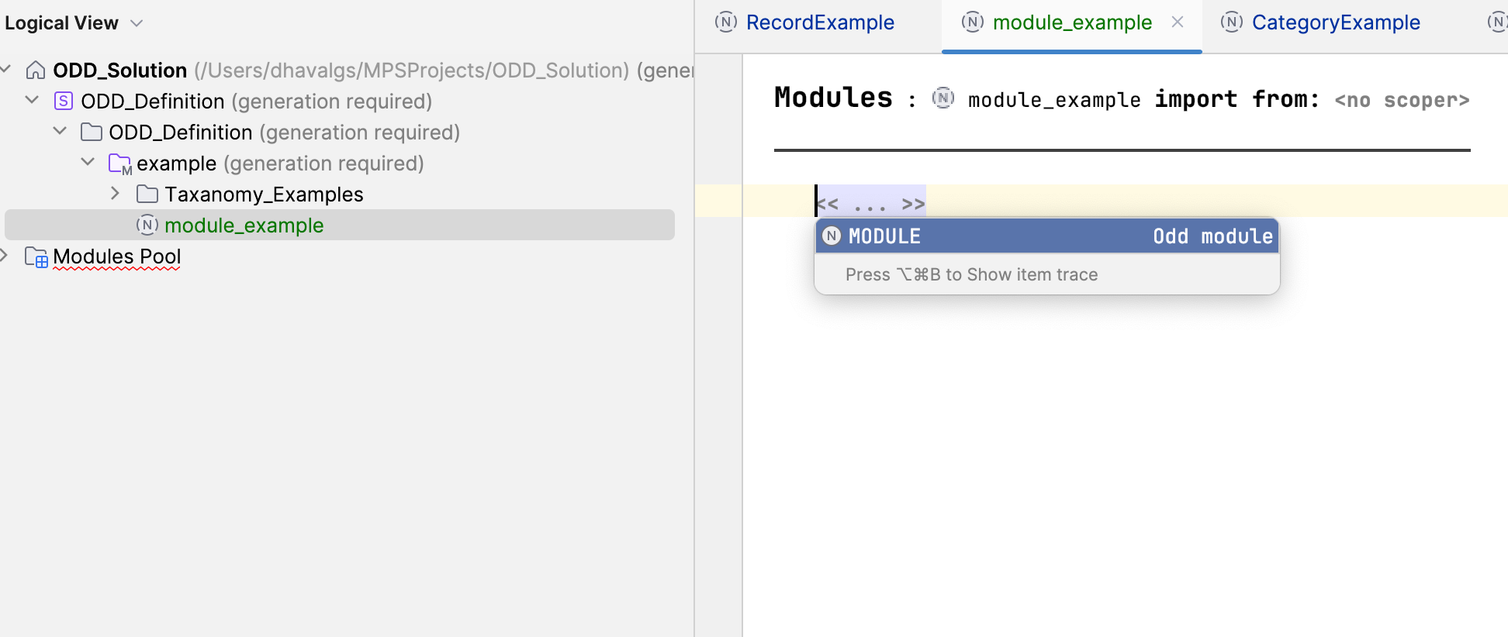Switch to the RecordExample tab
The height and width of the screenshot is (637, 1508).
coord(819,22)
